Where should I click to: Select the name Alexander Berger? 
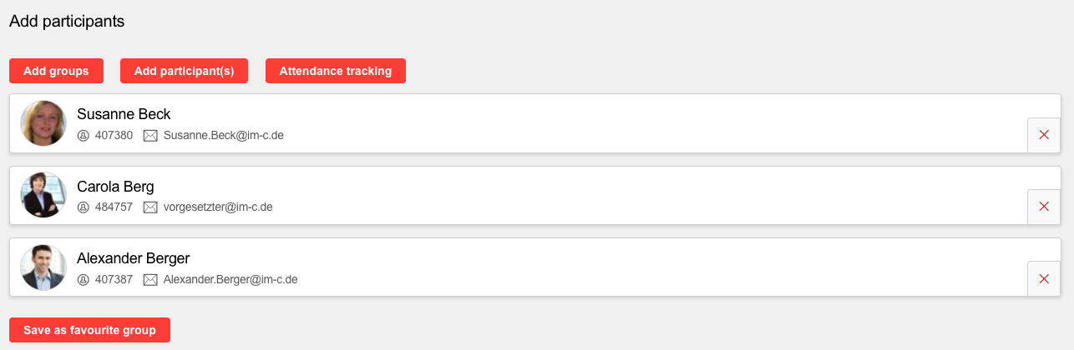133,258
